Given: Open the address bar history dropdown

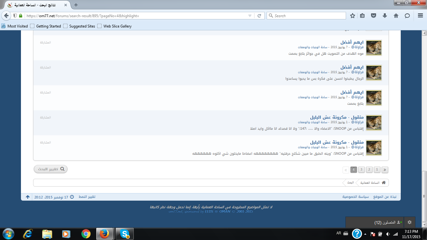Looking at the screenshot, I should click(250, 16).
